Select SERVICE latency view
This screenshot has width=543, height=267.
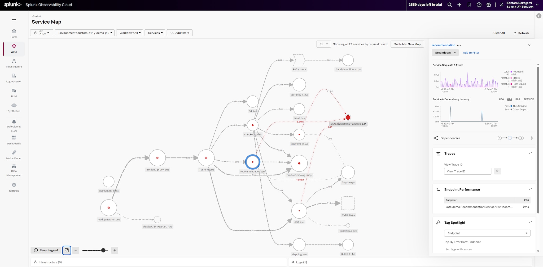coord(529,99)
